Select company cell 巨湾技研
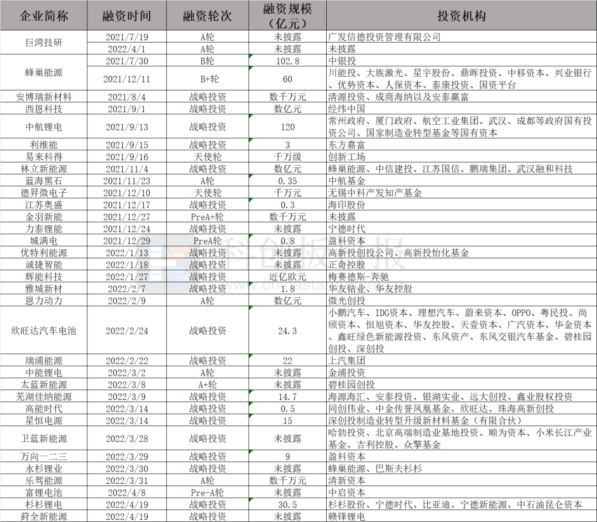This screenshot has height=522, width=597. [x=44, y=43]
